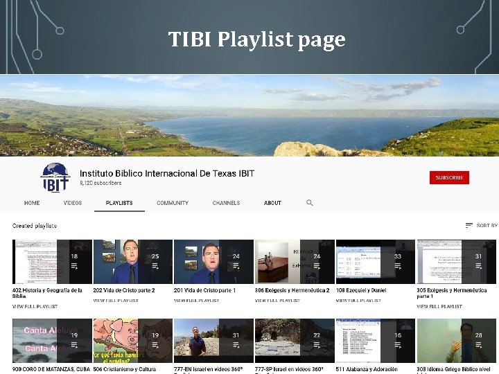Subscribe to the IBIT channel
Viewport: 499px width, 374px height.
[x=449, y=177]
